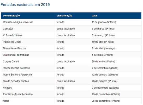Click the date '21 de abril (domingo)'

pyautogui.click(x=104, y=48)
